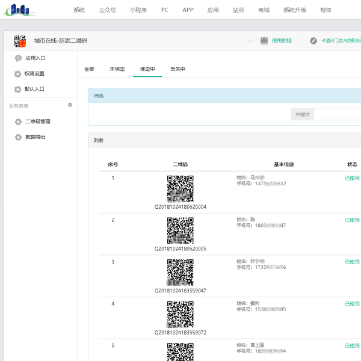This screenshot has height=361, width=361.
Task: Click QR code image Q20181024183559072
Action: pyautogui.click(x=180, y=315)
